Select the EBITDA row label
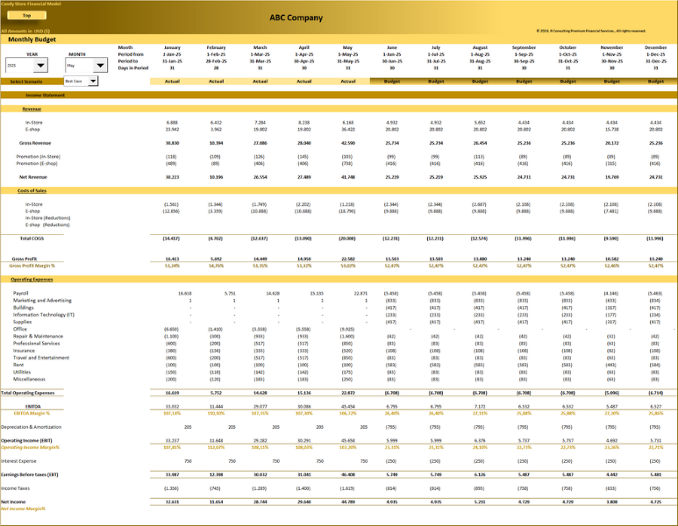The height and width of the screenshot is (526, 678). [x=32, y=407]
